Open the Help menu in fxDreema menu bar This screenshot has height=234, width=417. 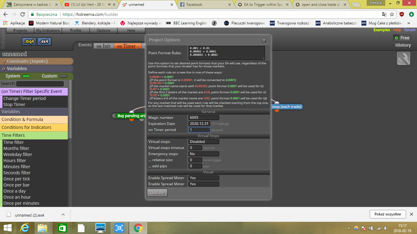(131, 30)
